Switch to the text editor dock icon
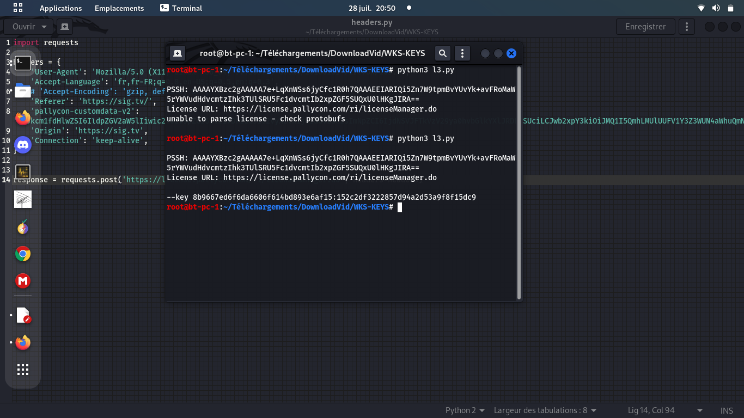Screen dimensions: 744x418 click(x=23, y=315)
